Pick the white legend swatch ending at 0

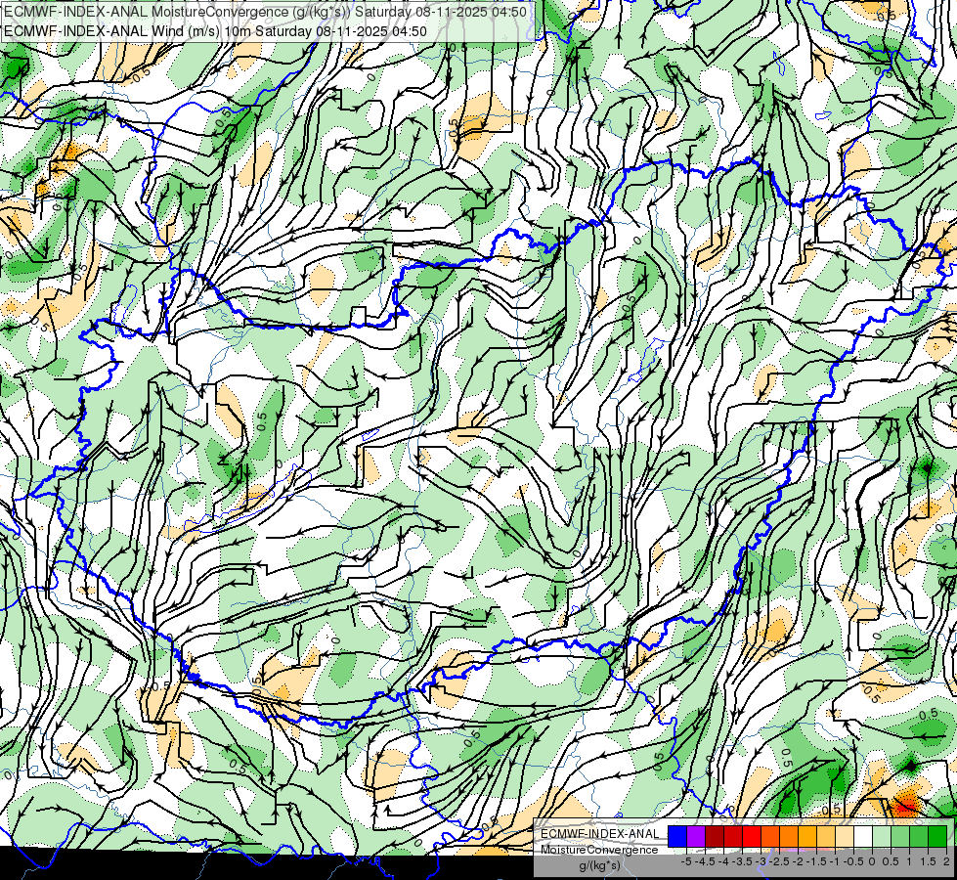[863, 837]
